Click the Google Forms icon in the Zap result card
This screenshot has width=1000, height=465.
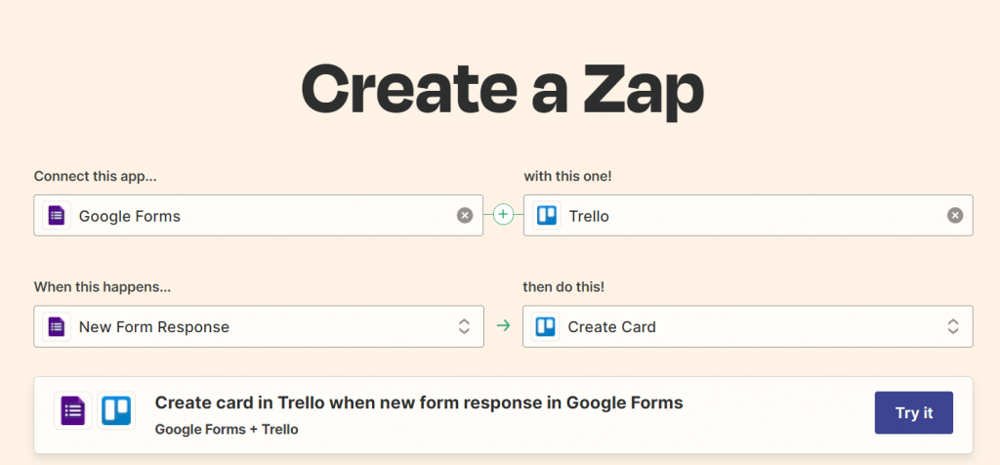73,412
